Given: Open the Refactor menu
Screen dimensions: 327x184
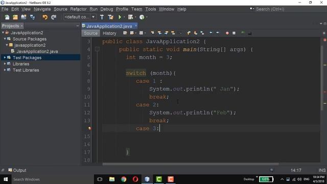Looking at the screenshot, I should coord(78,9).
